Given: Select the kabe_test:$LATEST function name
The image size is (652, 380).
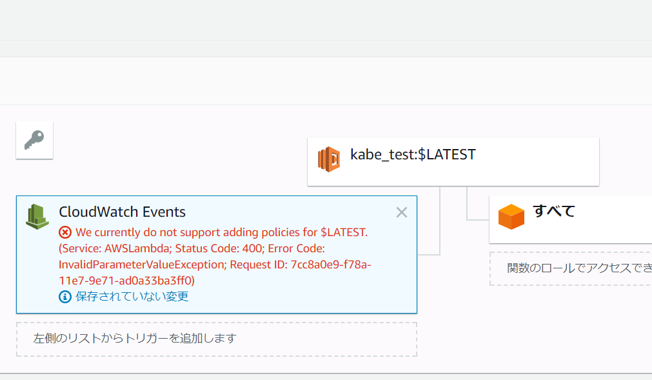Looking at the screenshot, I should point(413,155).
